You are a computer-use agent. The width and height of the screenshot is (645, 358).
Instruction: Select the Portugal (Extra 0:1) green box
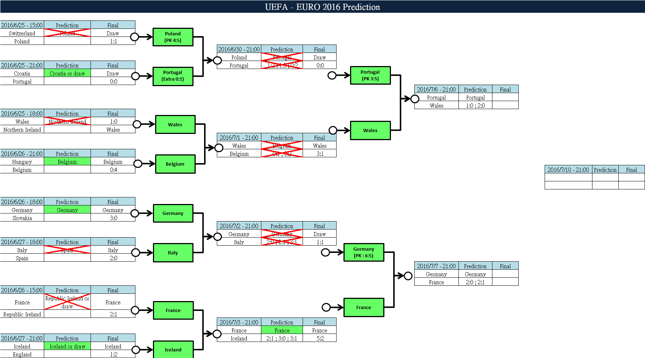pyautogui.click(x=173, y=76)
